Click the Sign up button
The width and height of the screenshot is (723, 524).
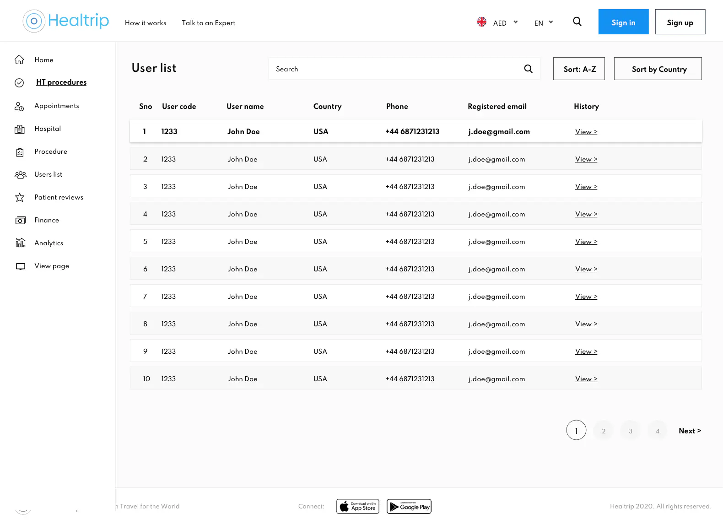680,22
